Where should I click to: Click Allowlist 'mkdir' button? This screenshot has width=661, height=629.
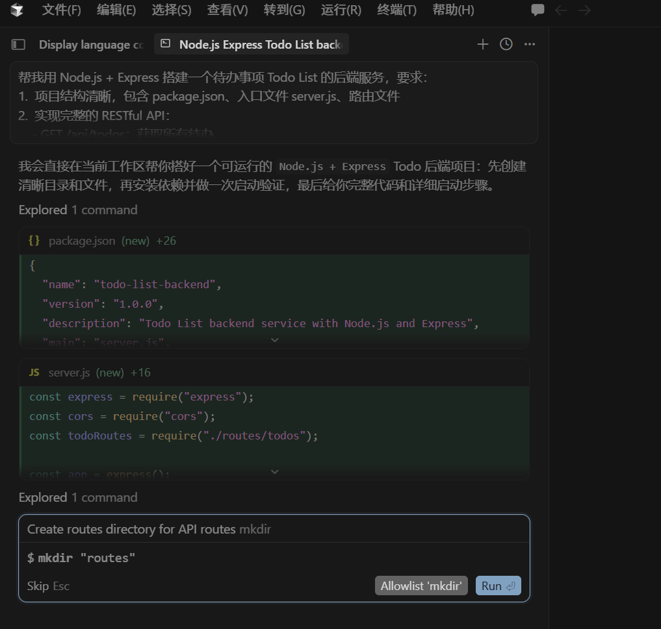[x=421, y=586]
